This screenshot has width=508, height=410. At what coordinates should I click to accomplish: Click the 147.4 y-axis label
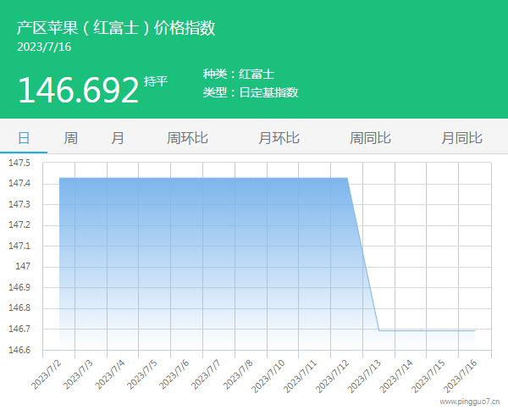click(18, 184)
